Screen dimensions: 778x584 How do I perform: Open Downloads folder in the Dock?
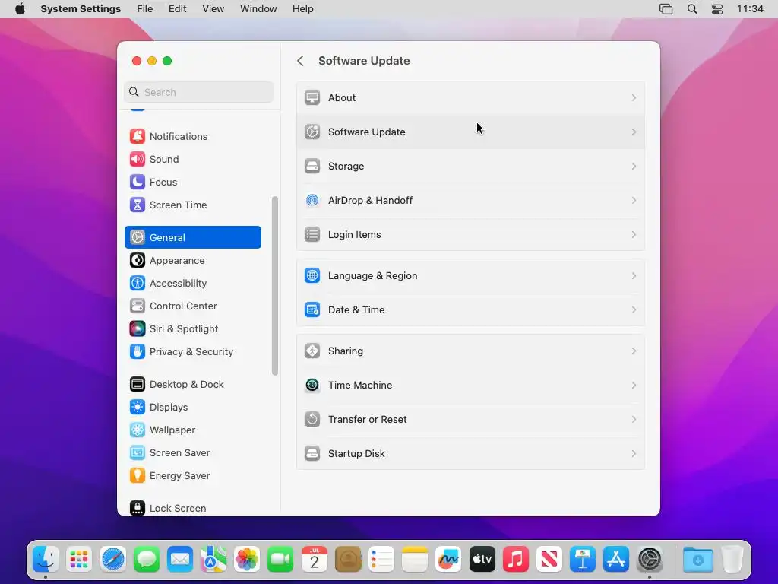pyautogui.click(x=697, y=559)
